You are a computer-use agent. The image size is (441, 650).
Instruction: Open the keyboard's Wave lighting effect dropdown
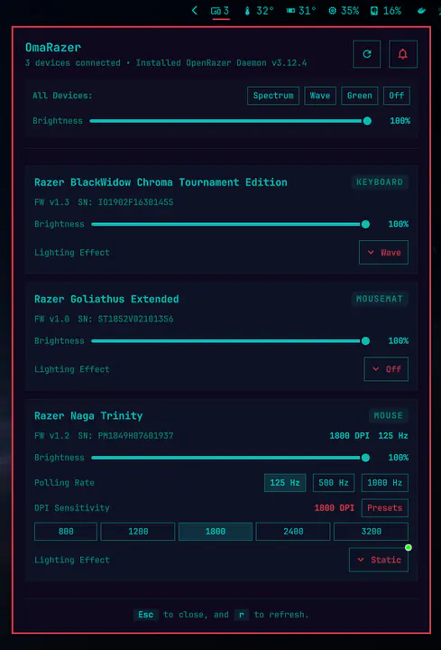(383, 253)
